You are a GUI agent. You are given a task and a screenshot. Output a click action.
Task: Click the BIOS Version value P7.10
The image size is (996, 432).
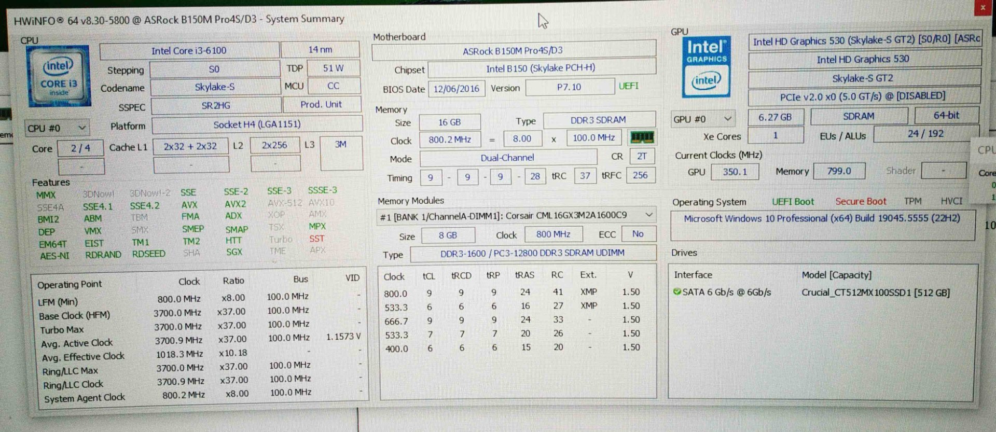(569, 87)
